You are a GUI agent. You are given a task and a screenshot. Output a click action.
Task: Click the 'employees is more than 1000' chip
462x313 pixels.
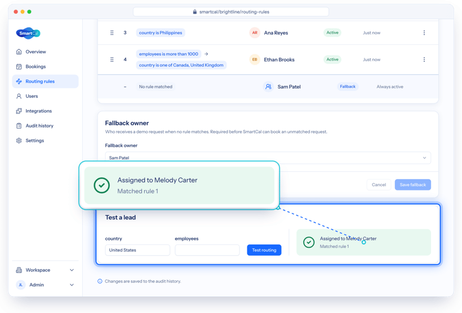coord(168,54)
